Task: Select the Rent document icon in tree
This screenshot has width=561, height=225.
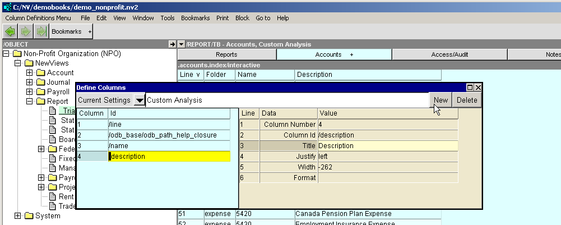Action: pos(53,196)
